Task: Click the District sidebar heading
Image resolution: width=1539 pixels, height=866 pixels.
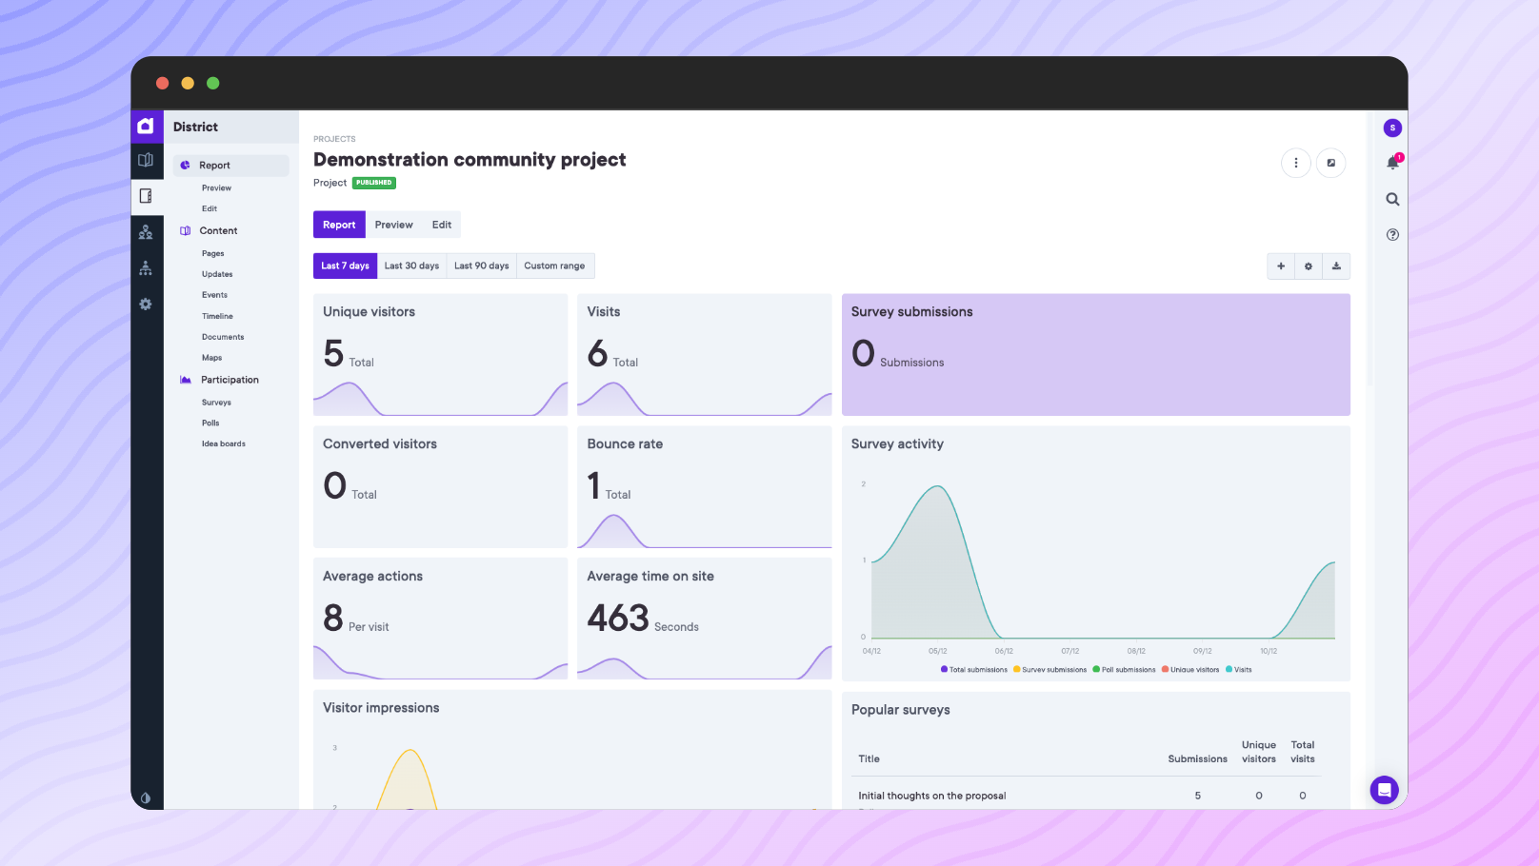Action: 196,128
